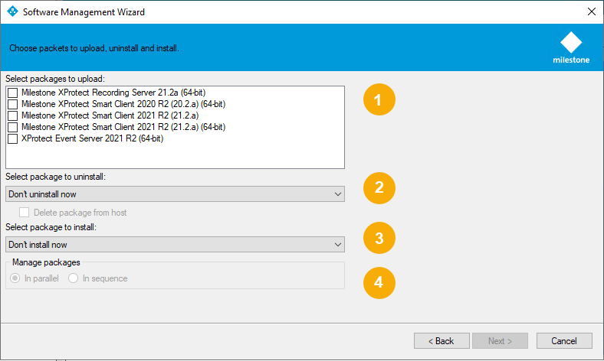Click the Next > button
The image size is (604, 361).
(500, 340)
